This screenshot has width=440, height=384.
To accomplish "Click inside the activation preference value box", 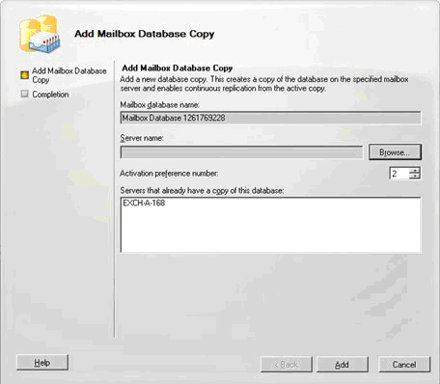I will 399,174.
